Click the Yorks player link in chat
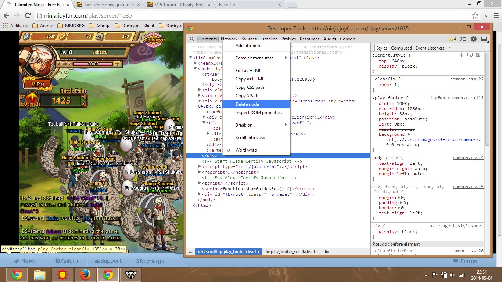This screenshot has height=282, width=502. (x=52, y=218)
